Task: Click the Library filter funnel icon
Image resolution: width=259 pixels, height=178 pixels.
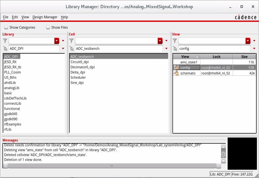Action: [5, 41]
